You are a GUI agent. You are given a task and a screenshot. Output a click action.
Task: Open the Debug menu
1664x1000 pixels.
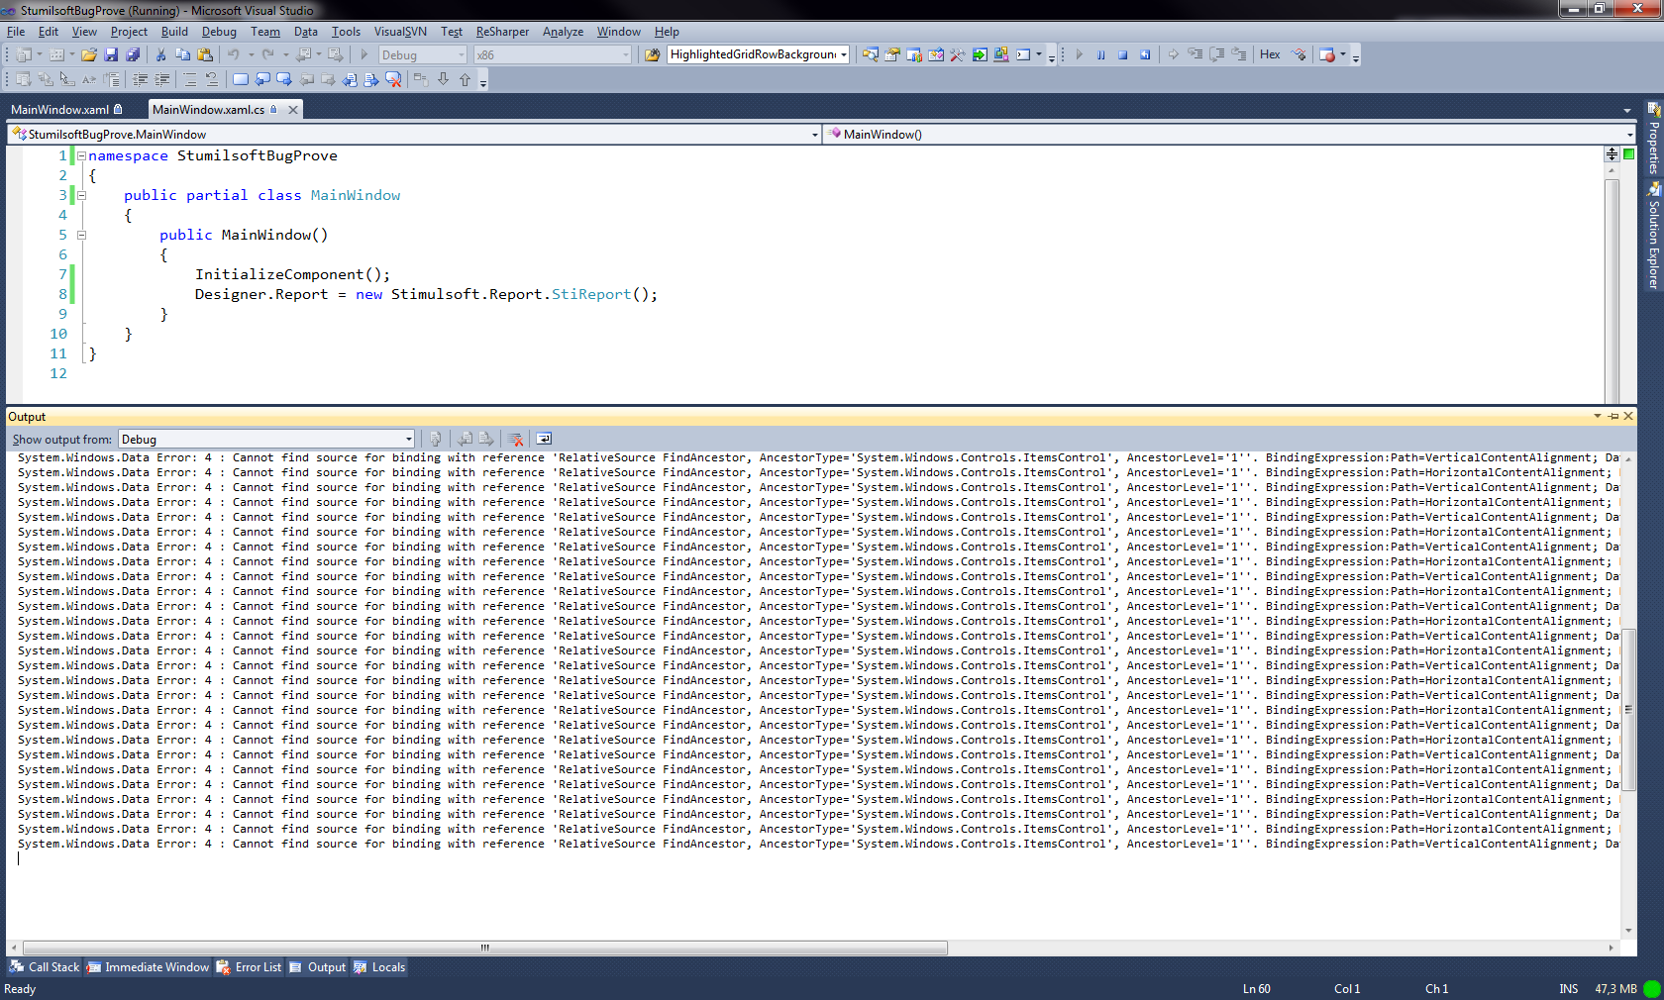(219, 32)
